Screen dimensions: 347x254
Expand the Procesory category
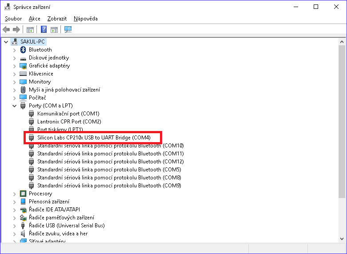click(14, 194)
